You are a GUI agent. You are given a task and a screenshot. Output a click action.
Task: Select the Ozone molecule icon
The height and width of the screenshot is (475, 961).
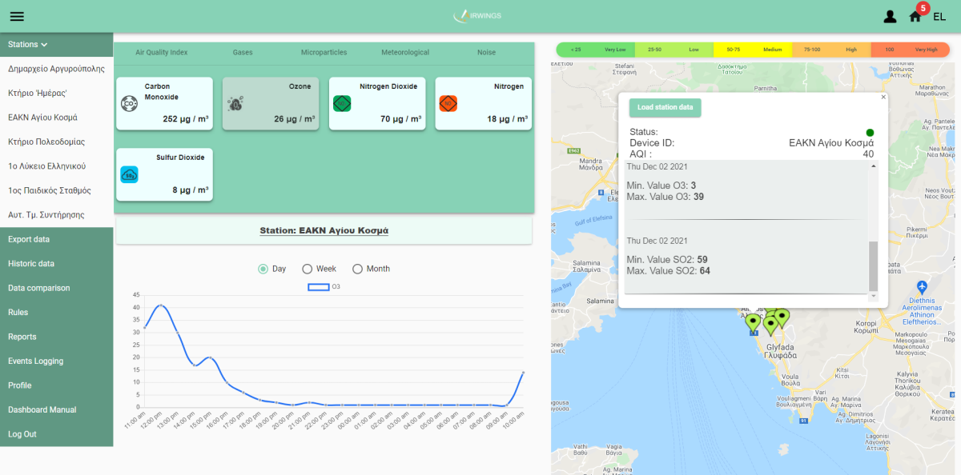[235, 103]
